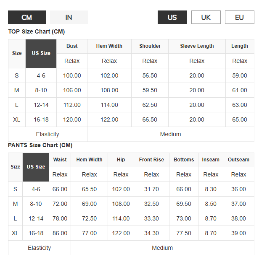Select EU sizing region
Viewport: 275px width, 262px height.
click(240, 17)
